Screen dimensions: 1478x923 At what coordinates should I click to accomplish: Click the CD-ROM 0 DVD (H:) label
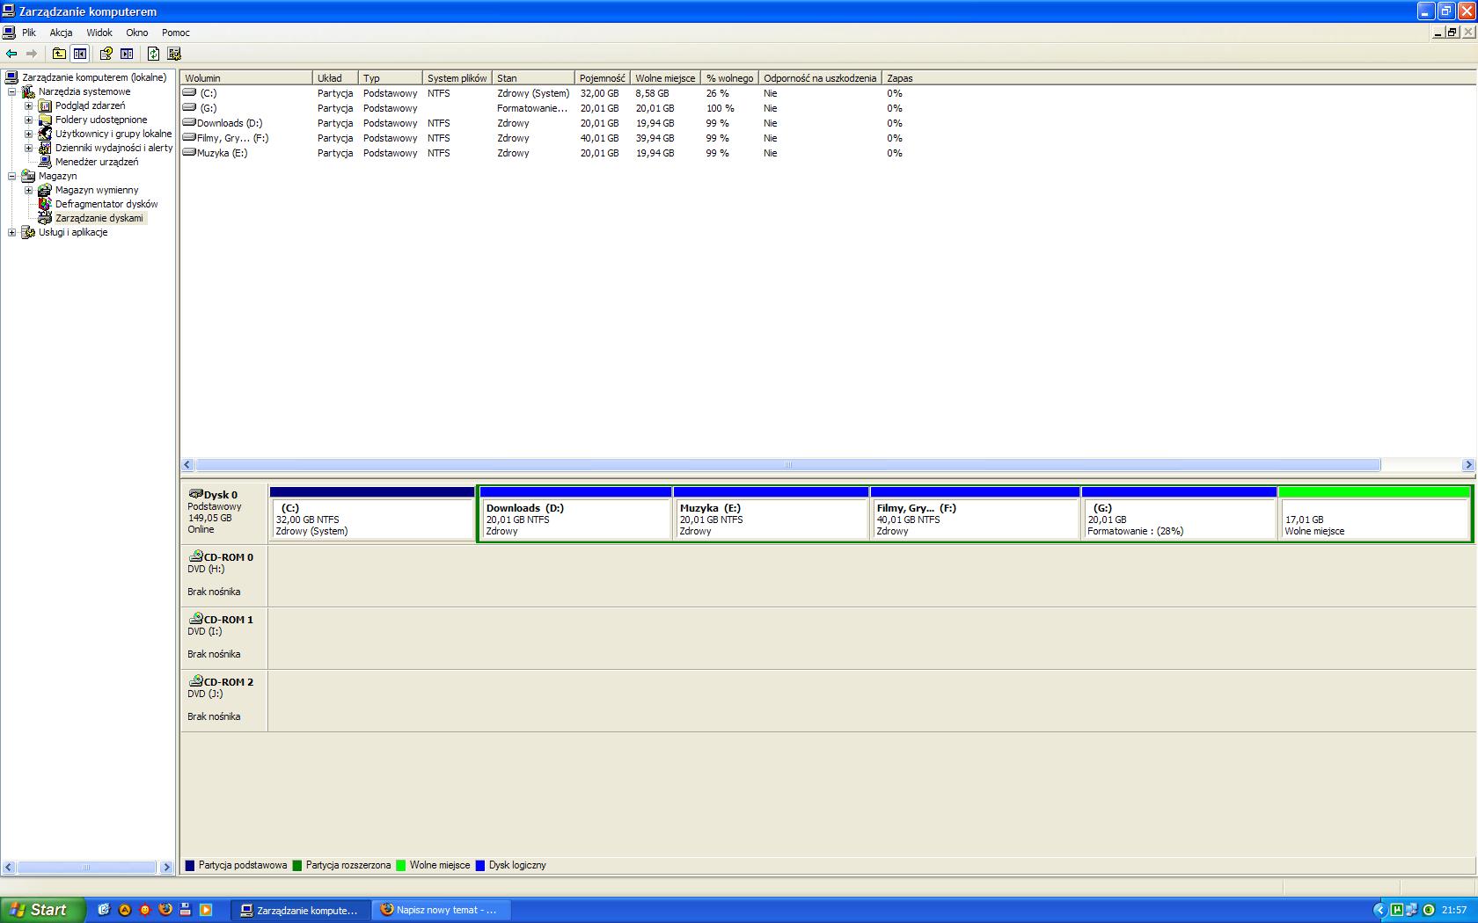224,575
